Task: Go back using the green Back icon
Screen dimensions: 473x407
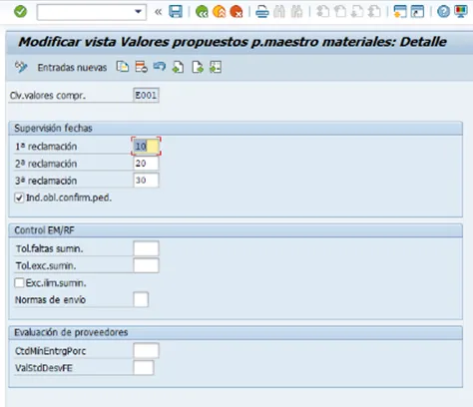Action: point(202,12)
